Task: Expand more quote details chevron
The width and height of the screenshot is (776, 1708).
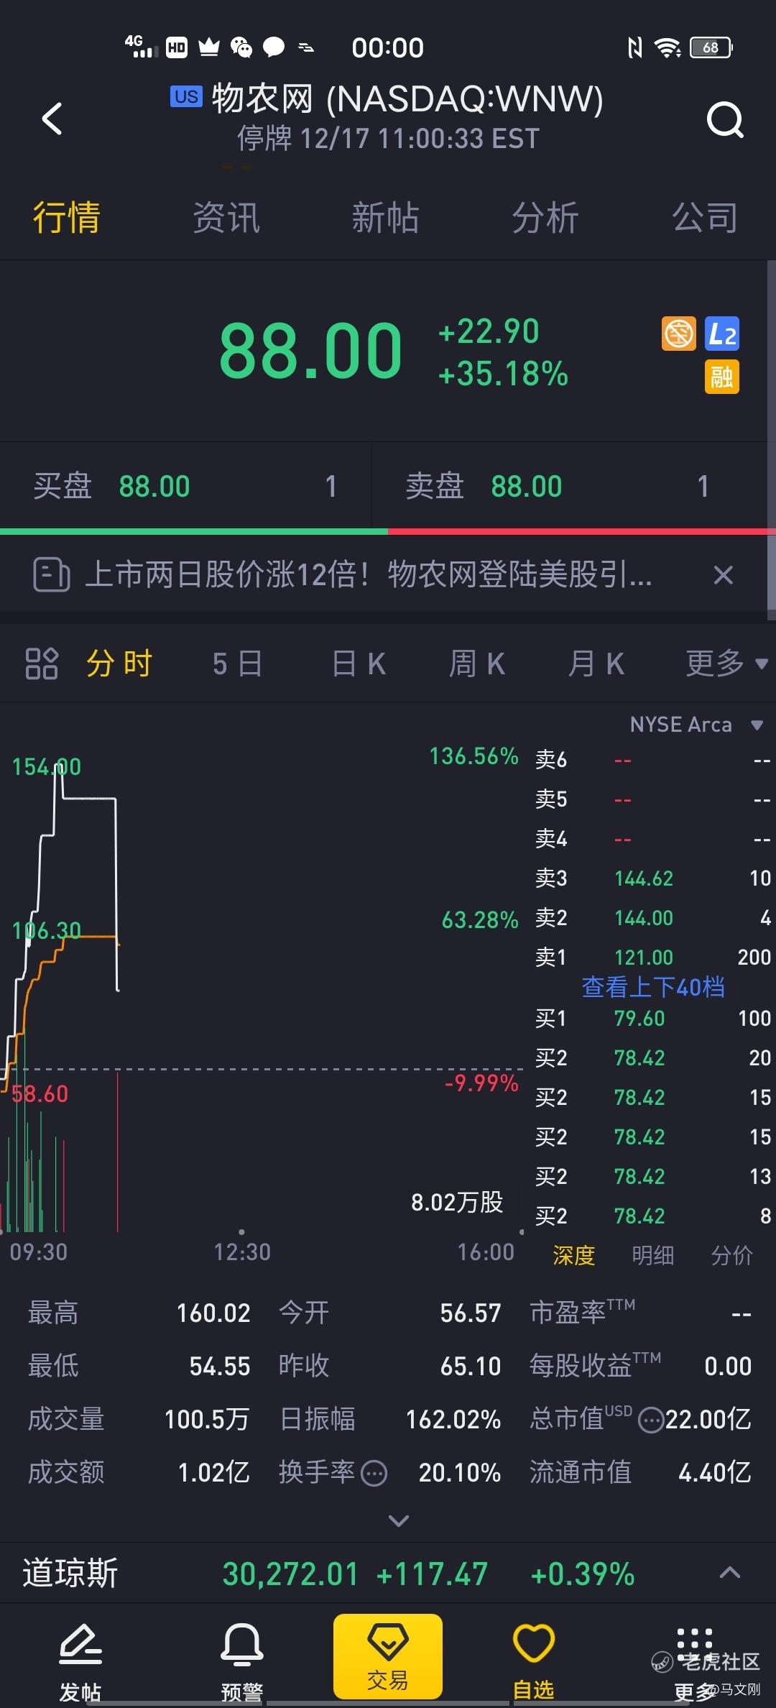Action: pos(399,1520)
